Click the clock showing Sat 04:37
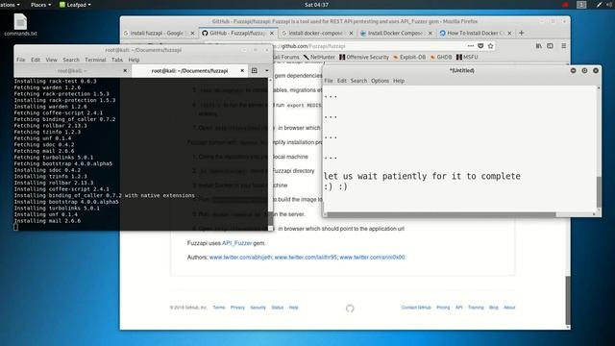Image resolution: width=615 pixels, height=346 pixels. click(316, 5)
